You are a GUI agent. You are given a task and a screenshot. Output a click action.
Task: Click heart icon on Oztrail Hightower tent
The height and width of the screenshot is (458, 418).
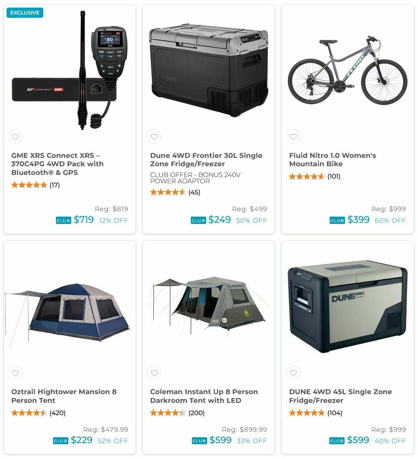pyautogui.click(x=15, y=373)
